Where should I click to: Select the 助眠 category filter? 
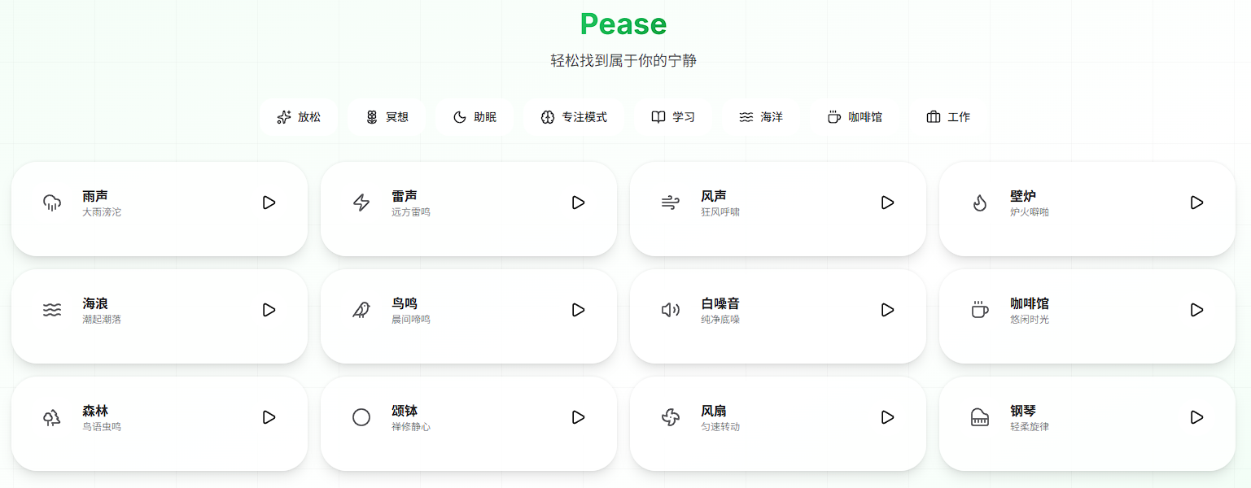click(475, 116)
